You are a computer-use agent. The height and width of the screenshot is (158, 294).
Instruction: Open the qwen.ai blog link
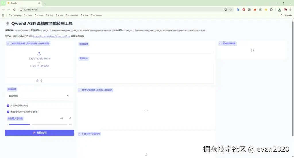tap(52, 36)
